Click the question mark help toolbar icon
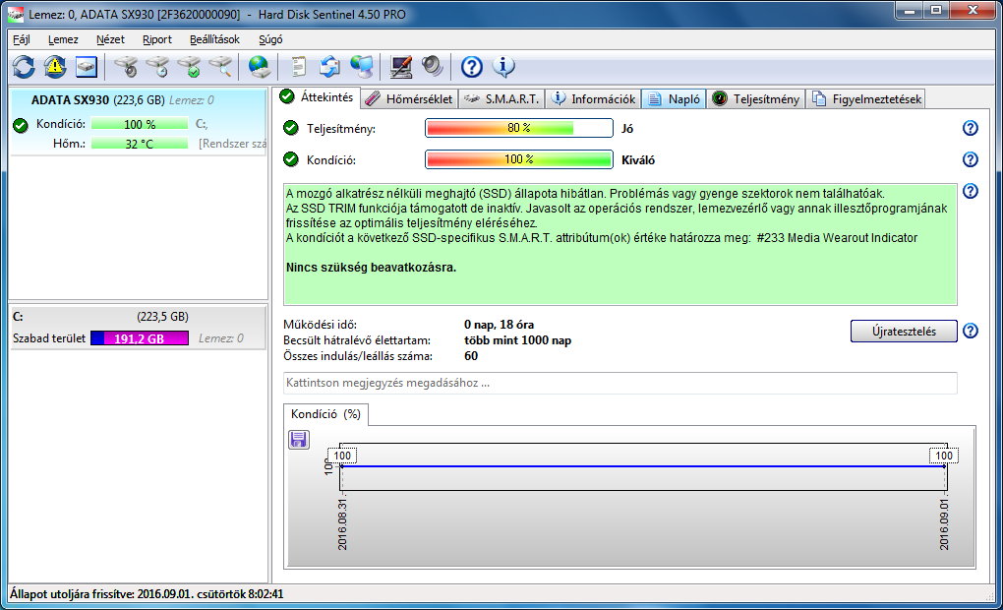This screenshot has width=1003, height=610. (471, 67)
